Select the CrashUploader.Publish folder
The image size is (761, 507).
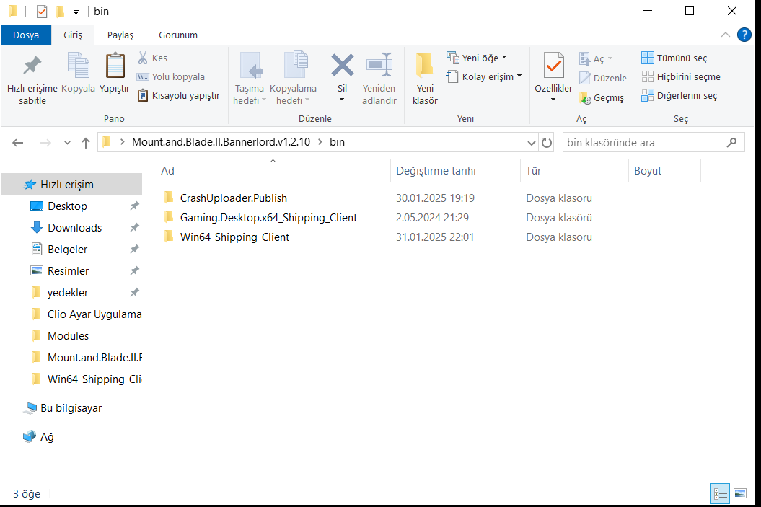coord(233,198)
